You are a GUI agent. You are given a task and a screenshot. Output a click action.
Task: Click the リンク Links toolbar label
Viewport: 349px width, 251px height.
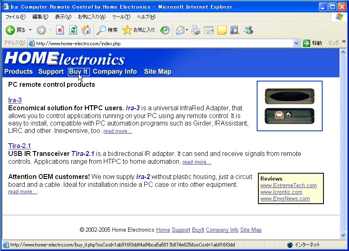333,43
